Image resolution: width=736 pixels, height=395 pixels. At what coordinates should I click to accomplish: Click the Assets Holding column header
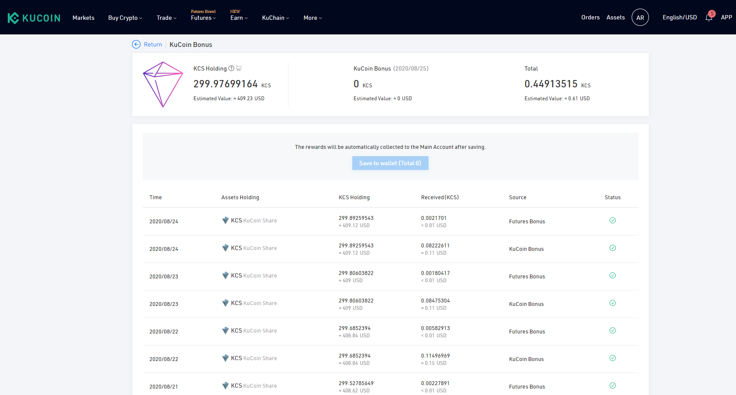pos(240,197)
